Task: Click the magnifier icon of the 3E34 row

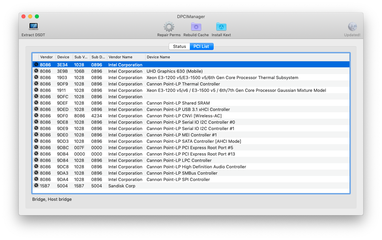Action: point(36,64)
